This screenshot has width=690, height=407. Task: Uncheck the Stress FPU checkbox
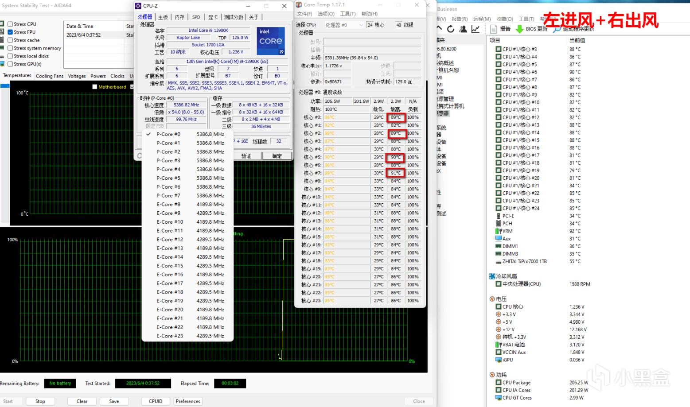click(x=10, y=32)
